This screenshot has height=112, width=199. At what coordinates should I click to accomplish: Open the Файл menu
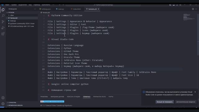click(x=7, y=5)
